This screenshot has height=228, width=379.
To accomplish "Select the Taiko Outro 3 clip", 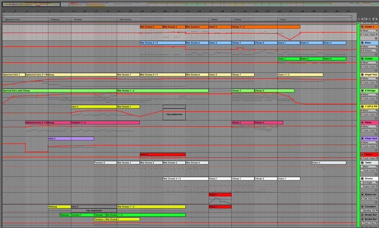I will point(328,163).
